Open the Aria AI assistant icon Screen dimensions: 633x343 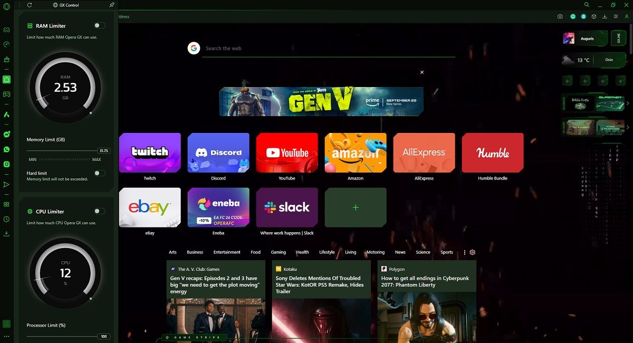[583, 16]
